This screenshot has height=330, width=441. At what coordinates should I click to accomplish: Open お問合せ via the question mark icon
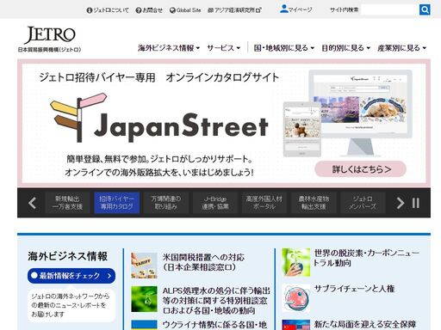pos(139,10)
